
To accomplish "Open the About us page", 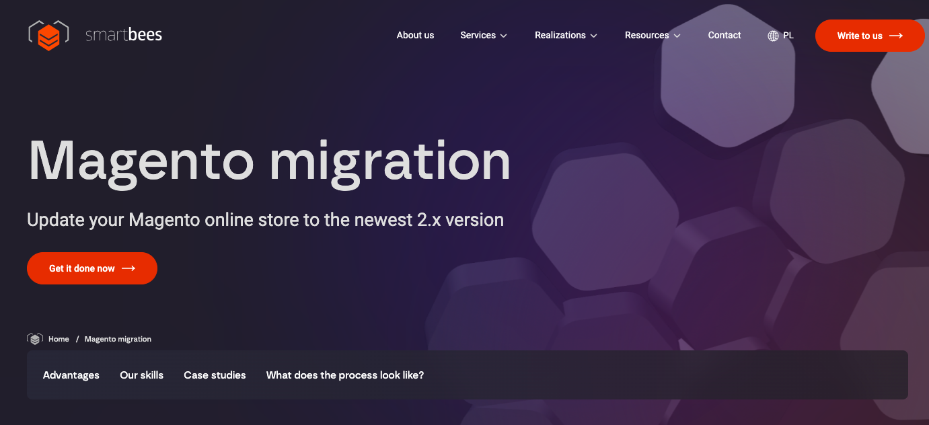I will 415,35.
